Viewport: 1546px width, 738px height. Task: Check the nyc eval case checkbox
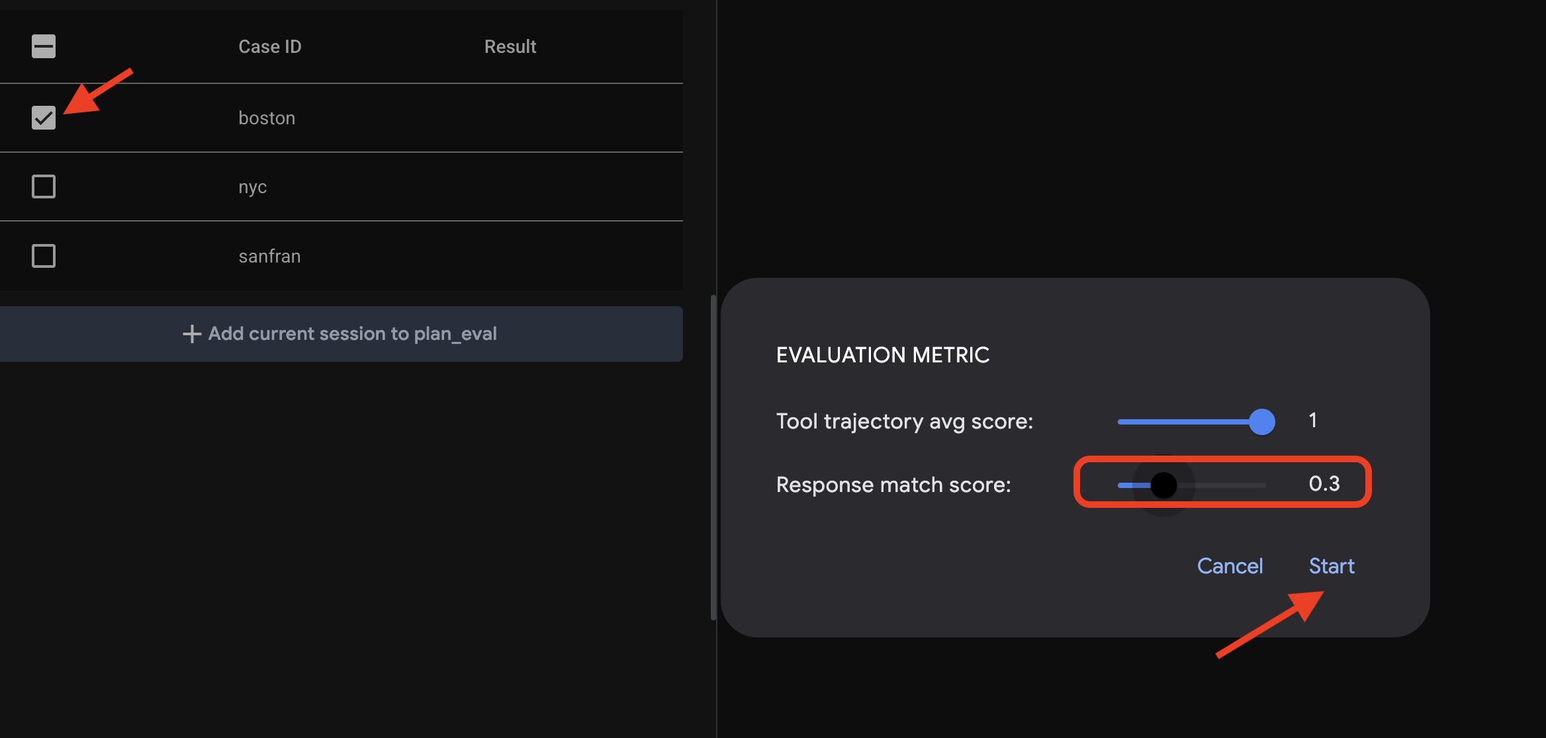[x=42, y=186]
